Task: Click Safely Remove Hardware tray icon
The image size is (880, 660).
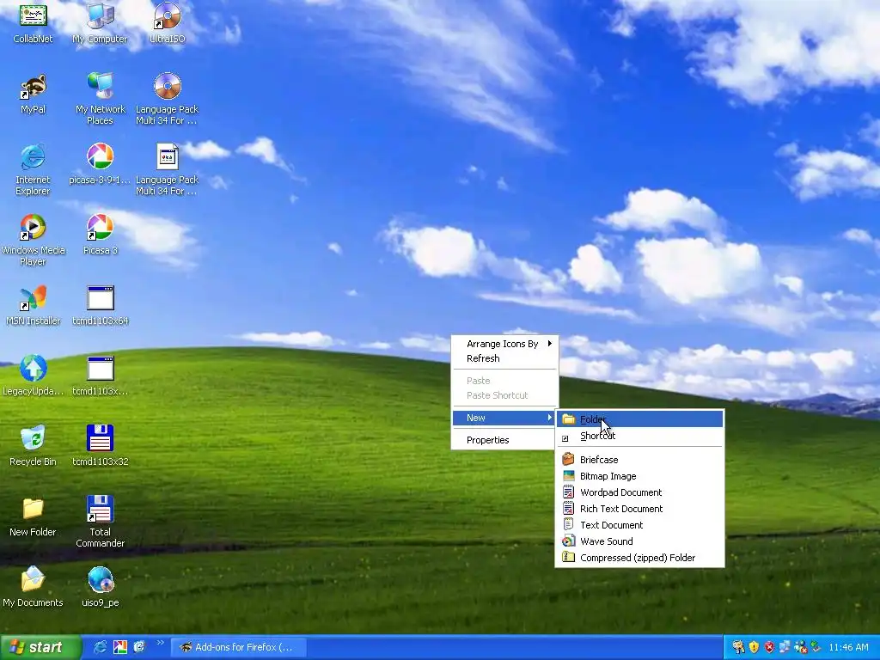Action: [x=816, y=647]
